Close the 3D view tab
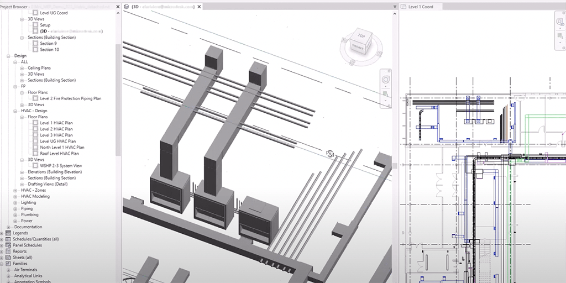 [199, 7]
